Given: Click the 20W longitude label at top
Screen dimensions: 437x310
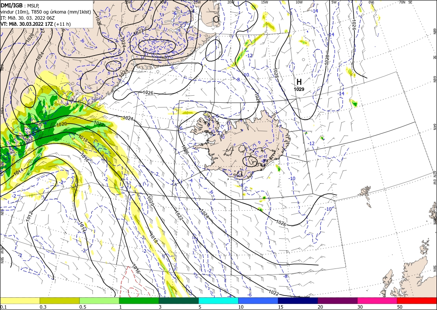Looking at the screenshot, I should tap(230, 2).
